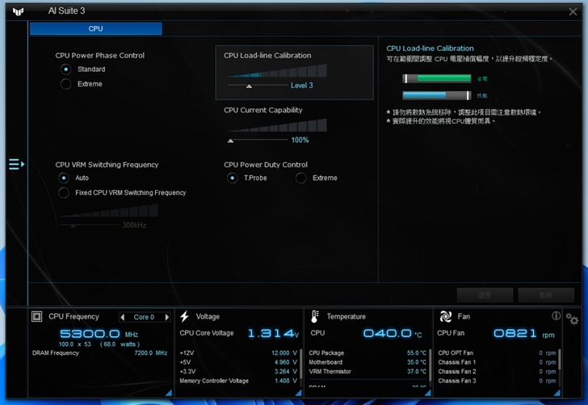This screenshot has width=588, height=405.
Task: Select T.Probe Power Duty Control
Action: (x=232, y=178)
